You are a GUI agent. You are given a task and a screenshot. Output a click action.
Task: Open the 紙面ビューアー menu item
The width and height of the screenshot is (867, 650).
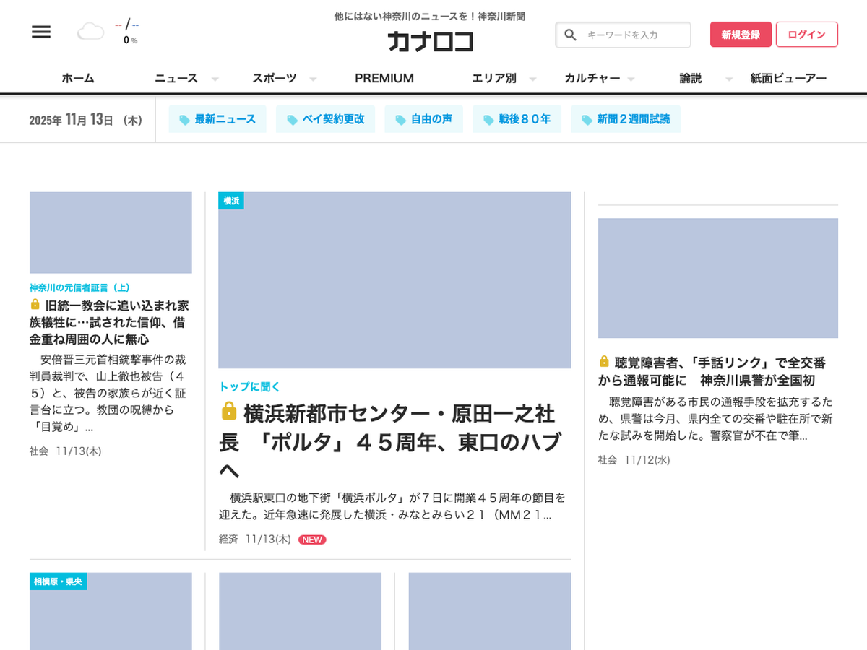(x=788, y=78)
